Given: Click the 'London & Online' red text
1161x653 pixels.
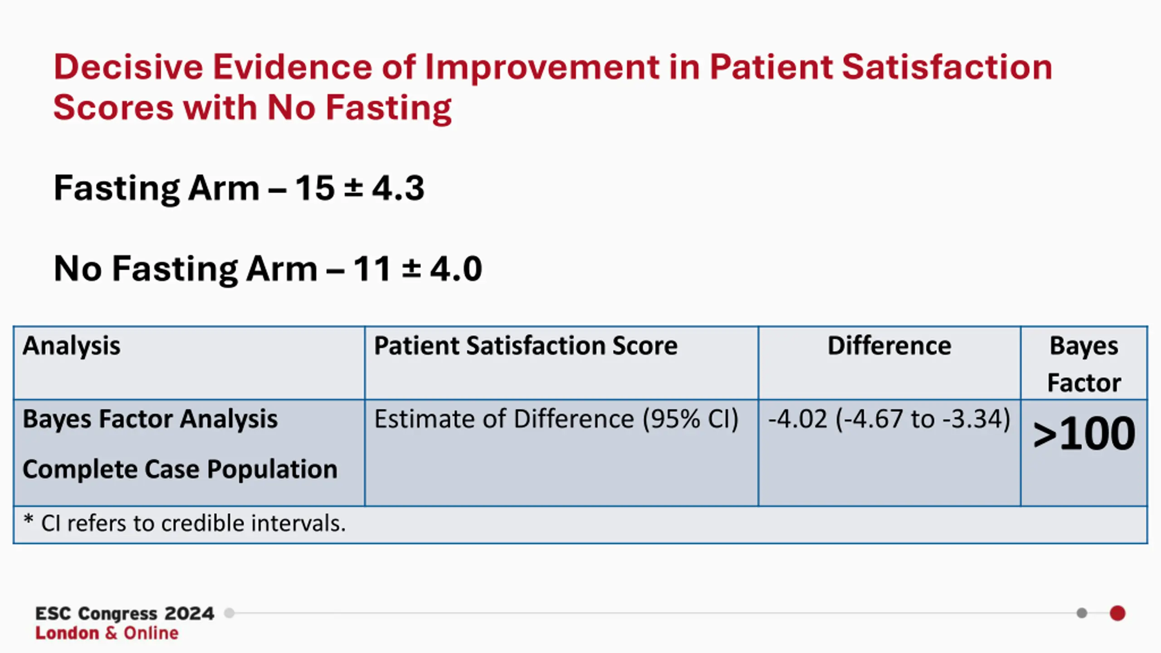Looking at the screenshot, I should pos(107,633).
